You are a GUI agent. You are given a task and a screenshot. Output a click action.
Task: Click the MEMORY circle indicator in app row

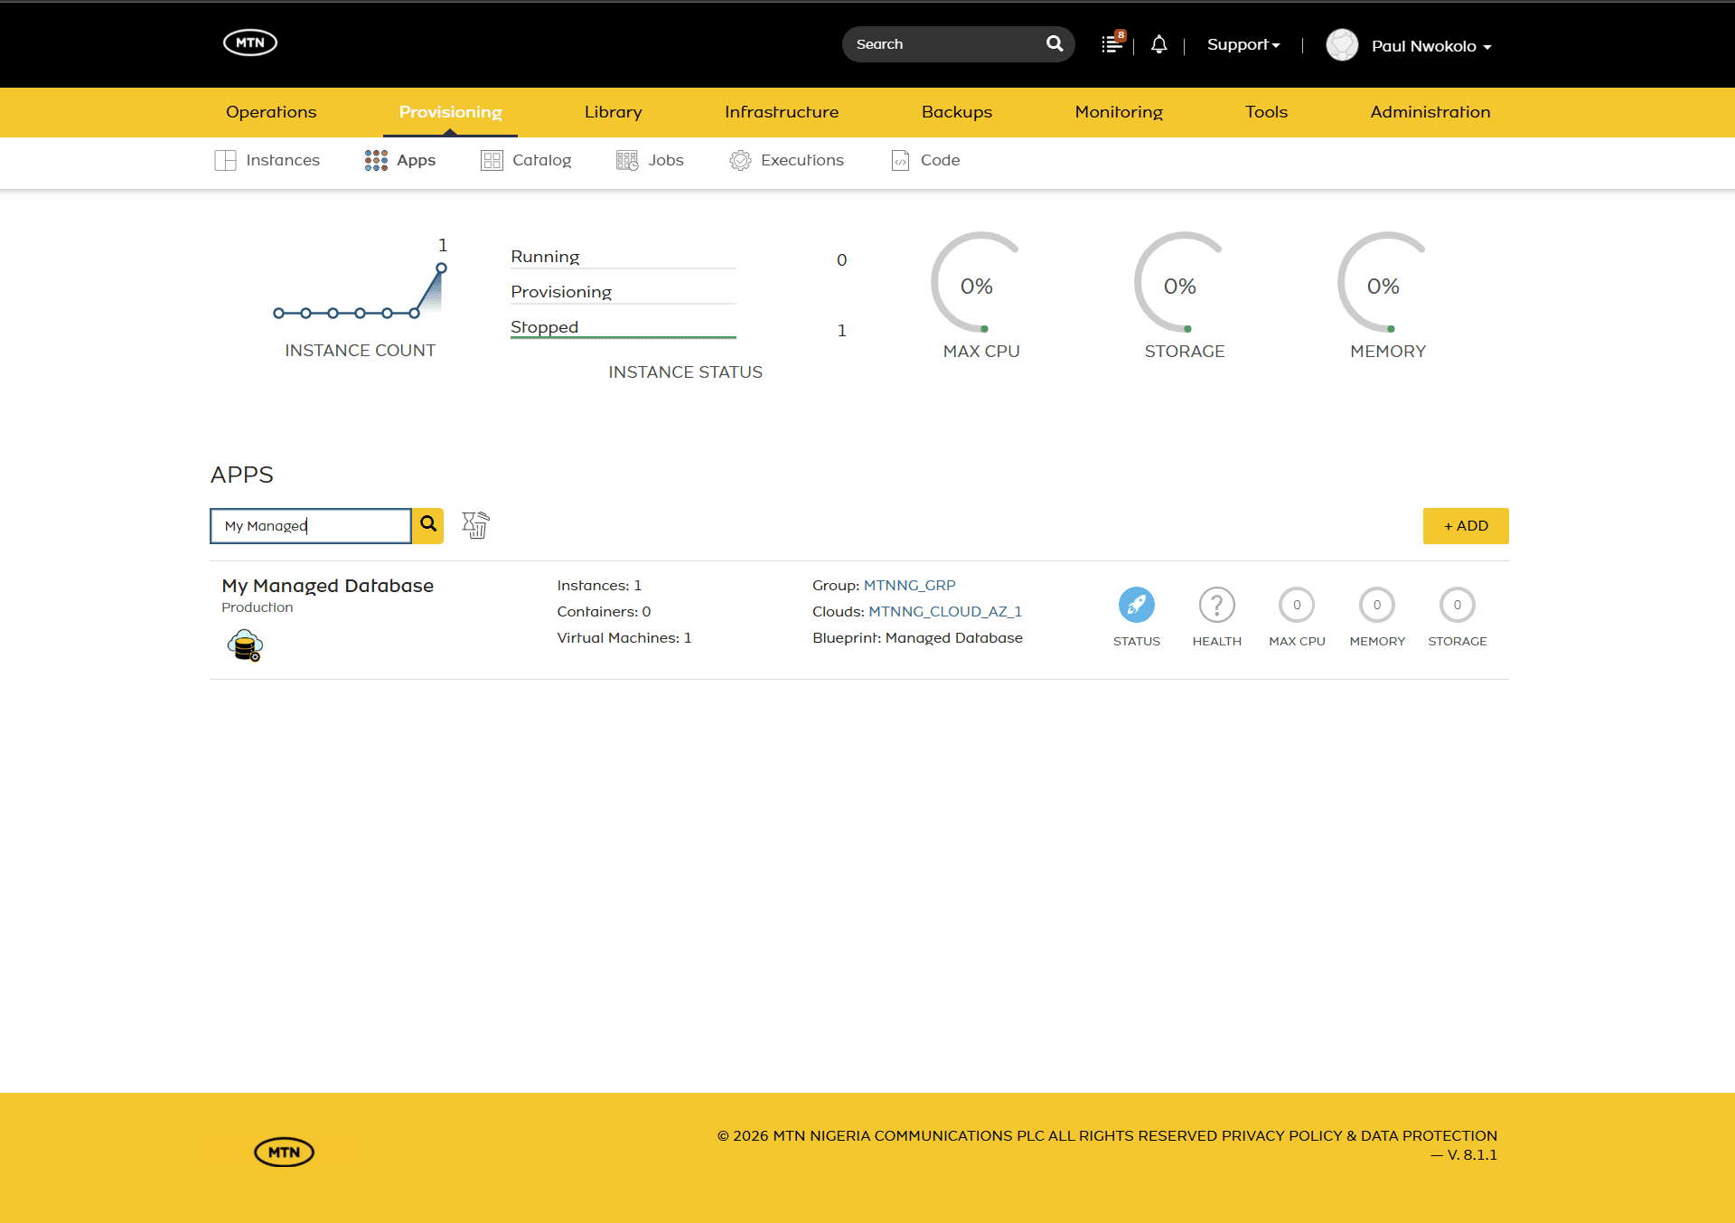(x=1377, y=605)
